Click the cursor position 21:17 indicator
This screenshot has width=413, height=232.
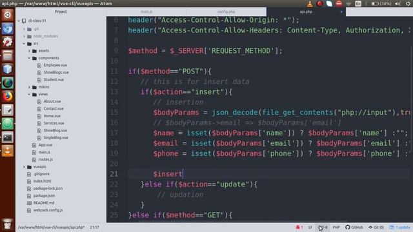pos(95,227)
